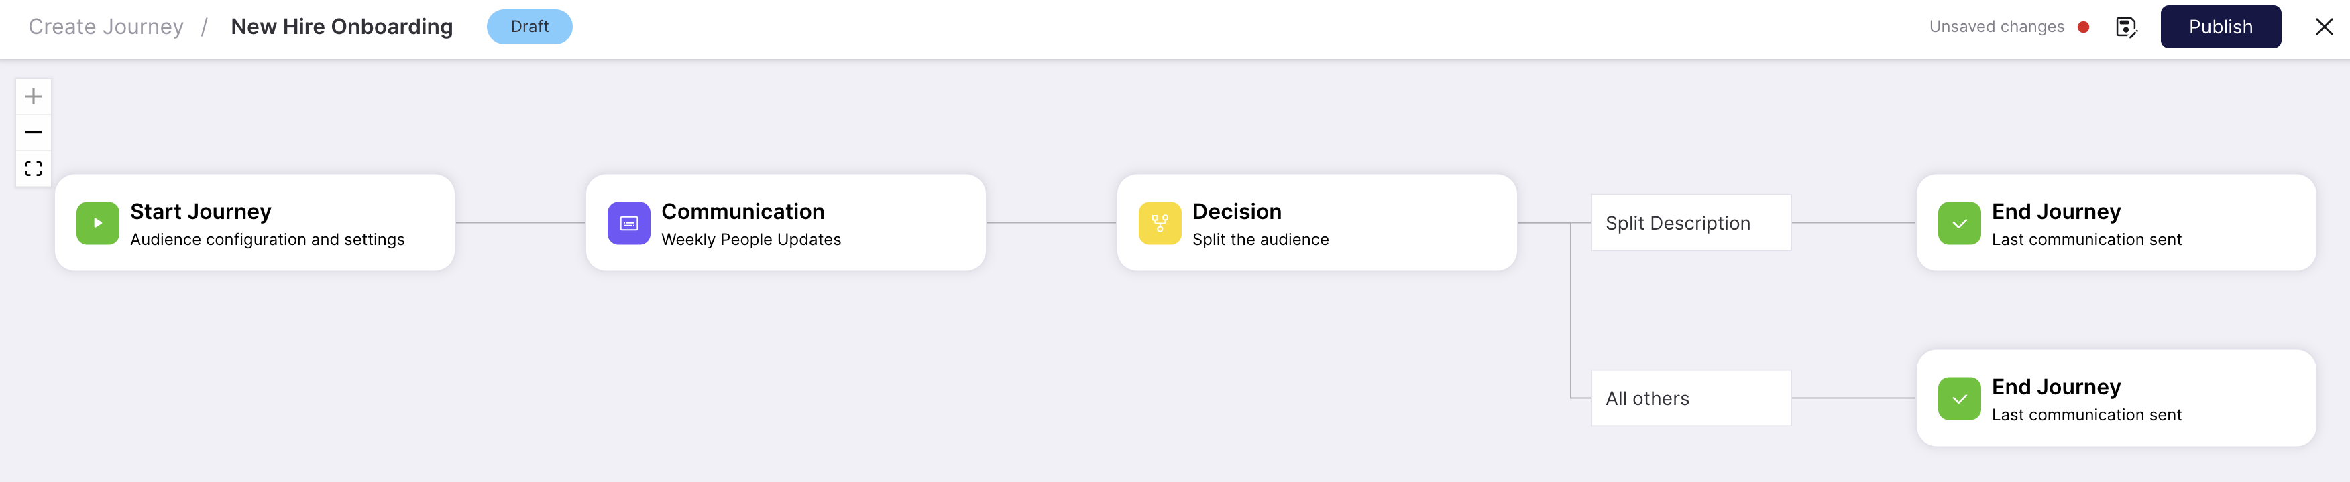Close the journey editor with X
This screenshot has width=2350, height=482.
[x=2324, y=27]
